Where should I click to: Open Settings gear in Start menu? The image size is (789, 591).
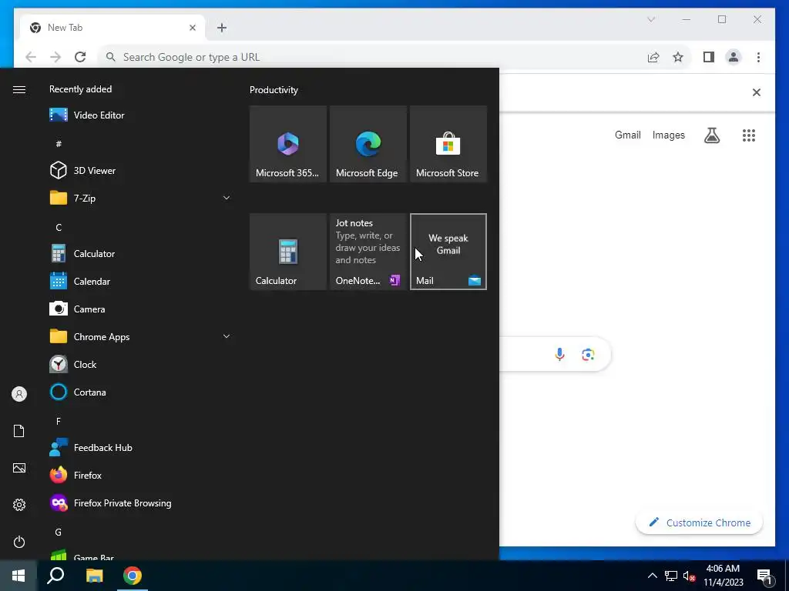19,505
